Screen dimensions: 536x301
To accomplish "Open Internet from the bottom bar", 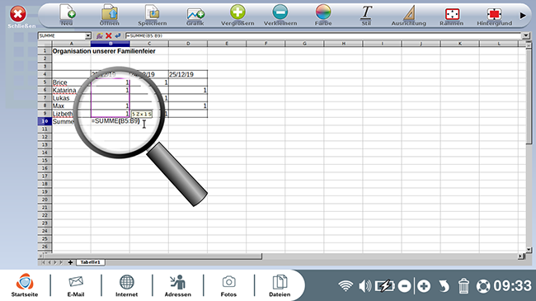I will pos(126,285).
